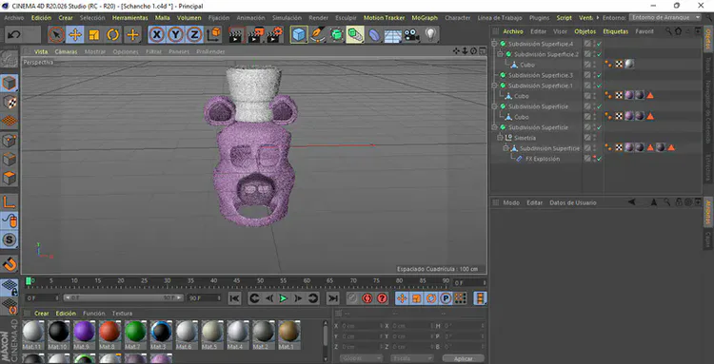Image resolution: width=714 pixels, height=364 pixels.
Task: Click the Undo arrow in the toolbar
Action: [x=14, y=34]
